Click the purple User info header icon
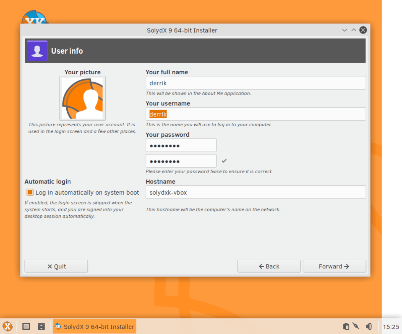This screenshot has height=334, width=402. coord(37,51)
